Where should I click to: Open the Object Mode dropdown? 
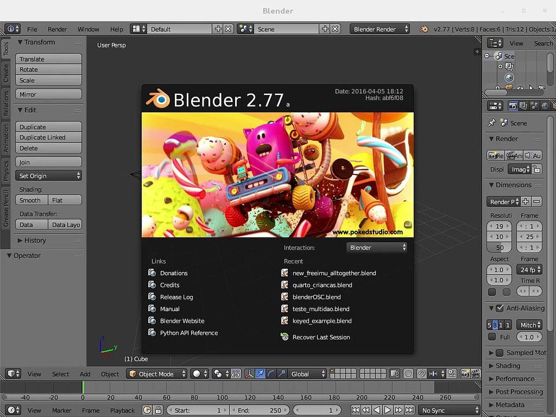pyautogui.click(x=157, y=374)
